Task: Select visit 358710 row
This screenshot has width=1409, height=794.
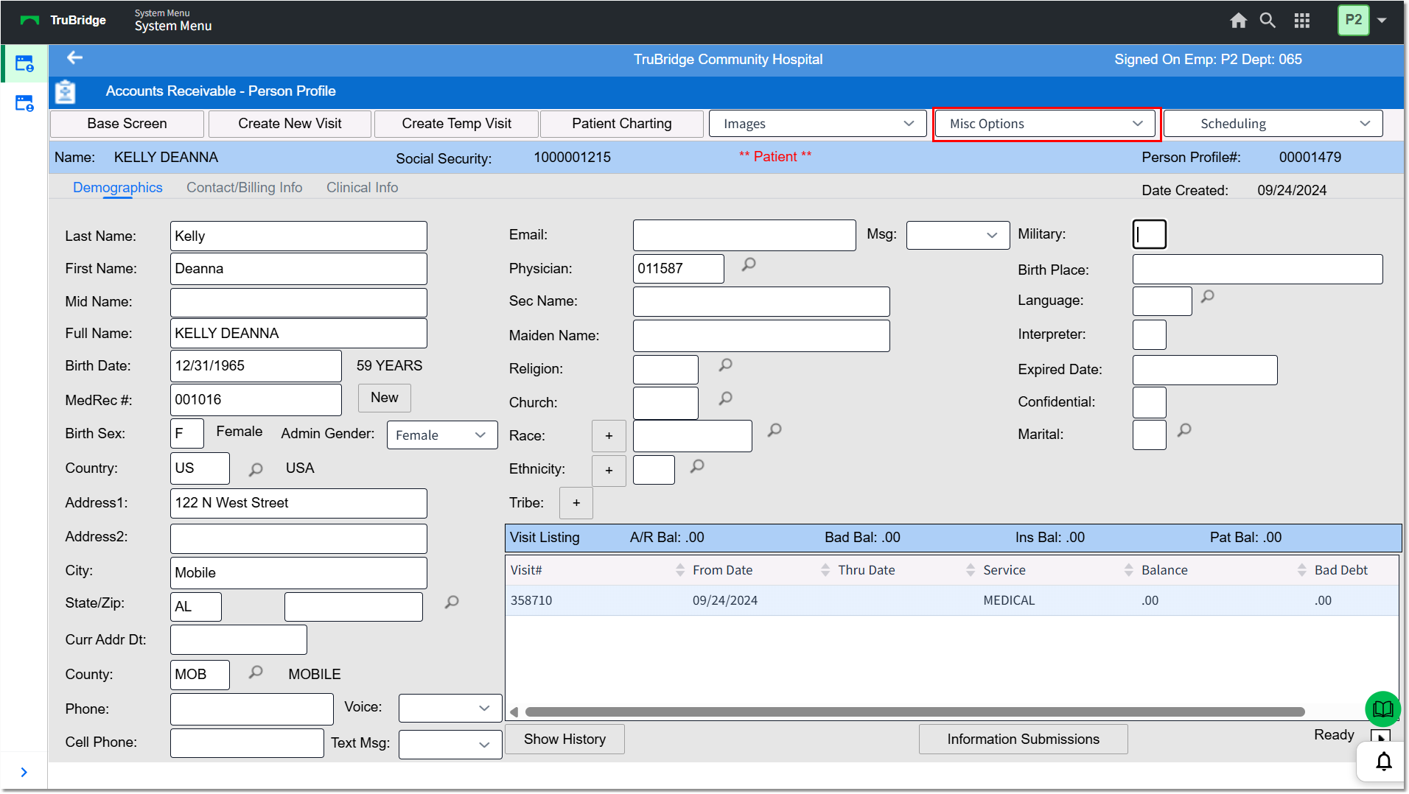Action: tap(952, 600)
